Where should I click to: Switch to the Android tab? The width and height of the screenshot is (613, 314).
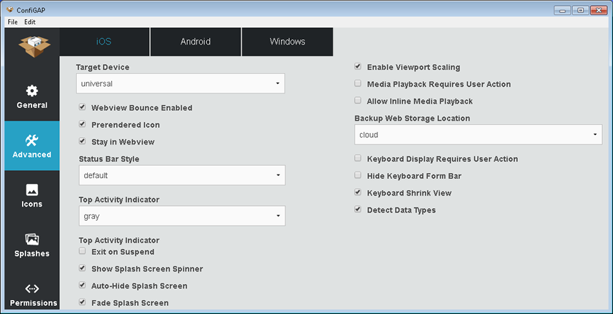click(x=195, y=42)
